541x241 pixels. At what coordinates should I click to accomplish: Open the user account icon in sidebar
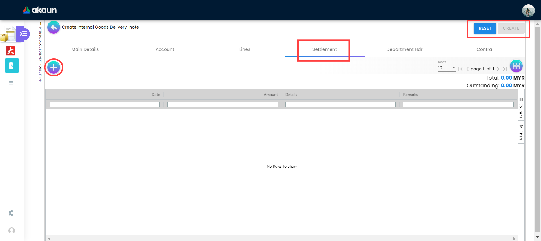click(12, 231)
